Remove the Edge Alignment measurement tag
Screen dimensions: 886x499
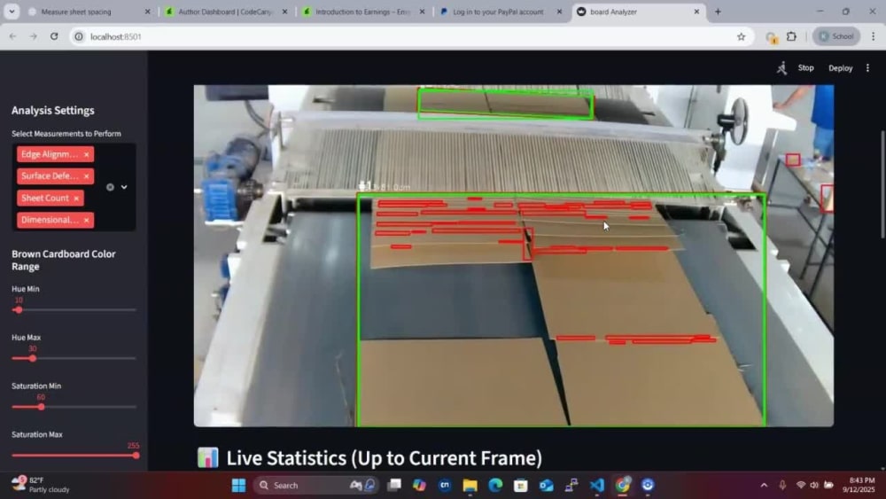coord(87,154)
